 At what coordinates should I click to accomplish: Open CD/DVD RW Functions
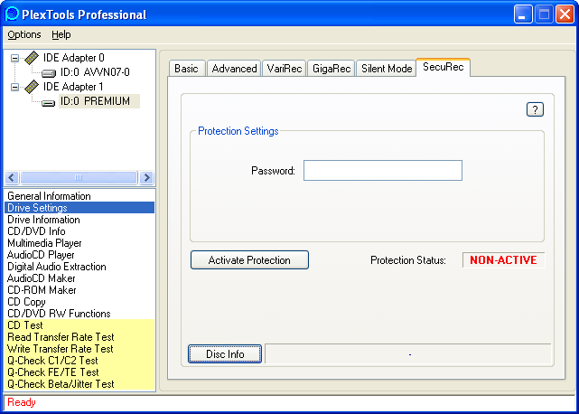coord(79,314)
